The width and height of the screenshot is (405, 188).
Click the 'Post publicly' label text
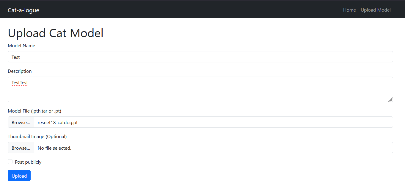(x=28, y=162)
